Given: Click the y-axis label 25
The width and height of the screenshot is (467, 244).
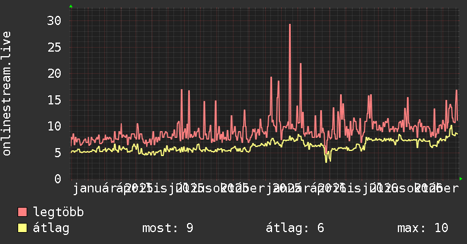Looking at the screenshot, I should (54, 48).
